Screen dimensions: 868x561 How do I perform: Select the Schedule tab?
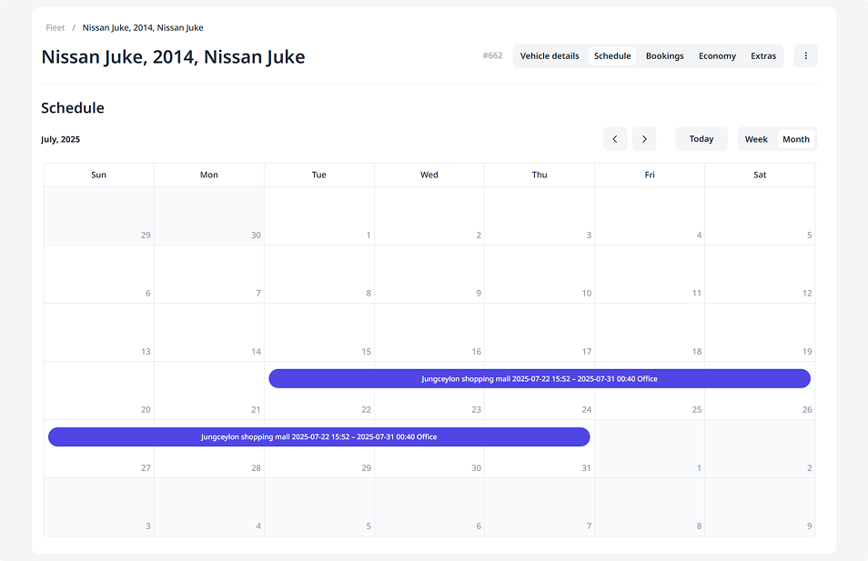point(612,56)
